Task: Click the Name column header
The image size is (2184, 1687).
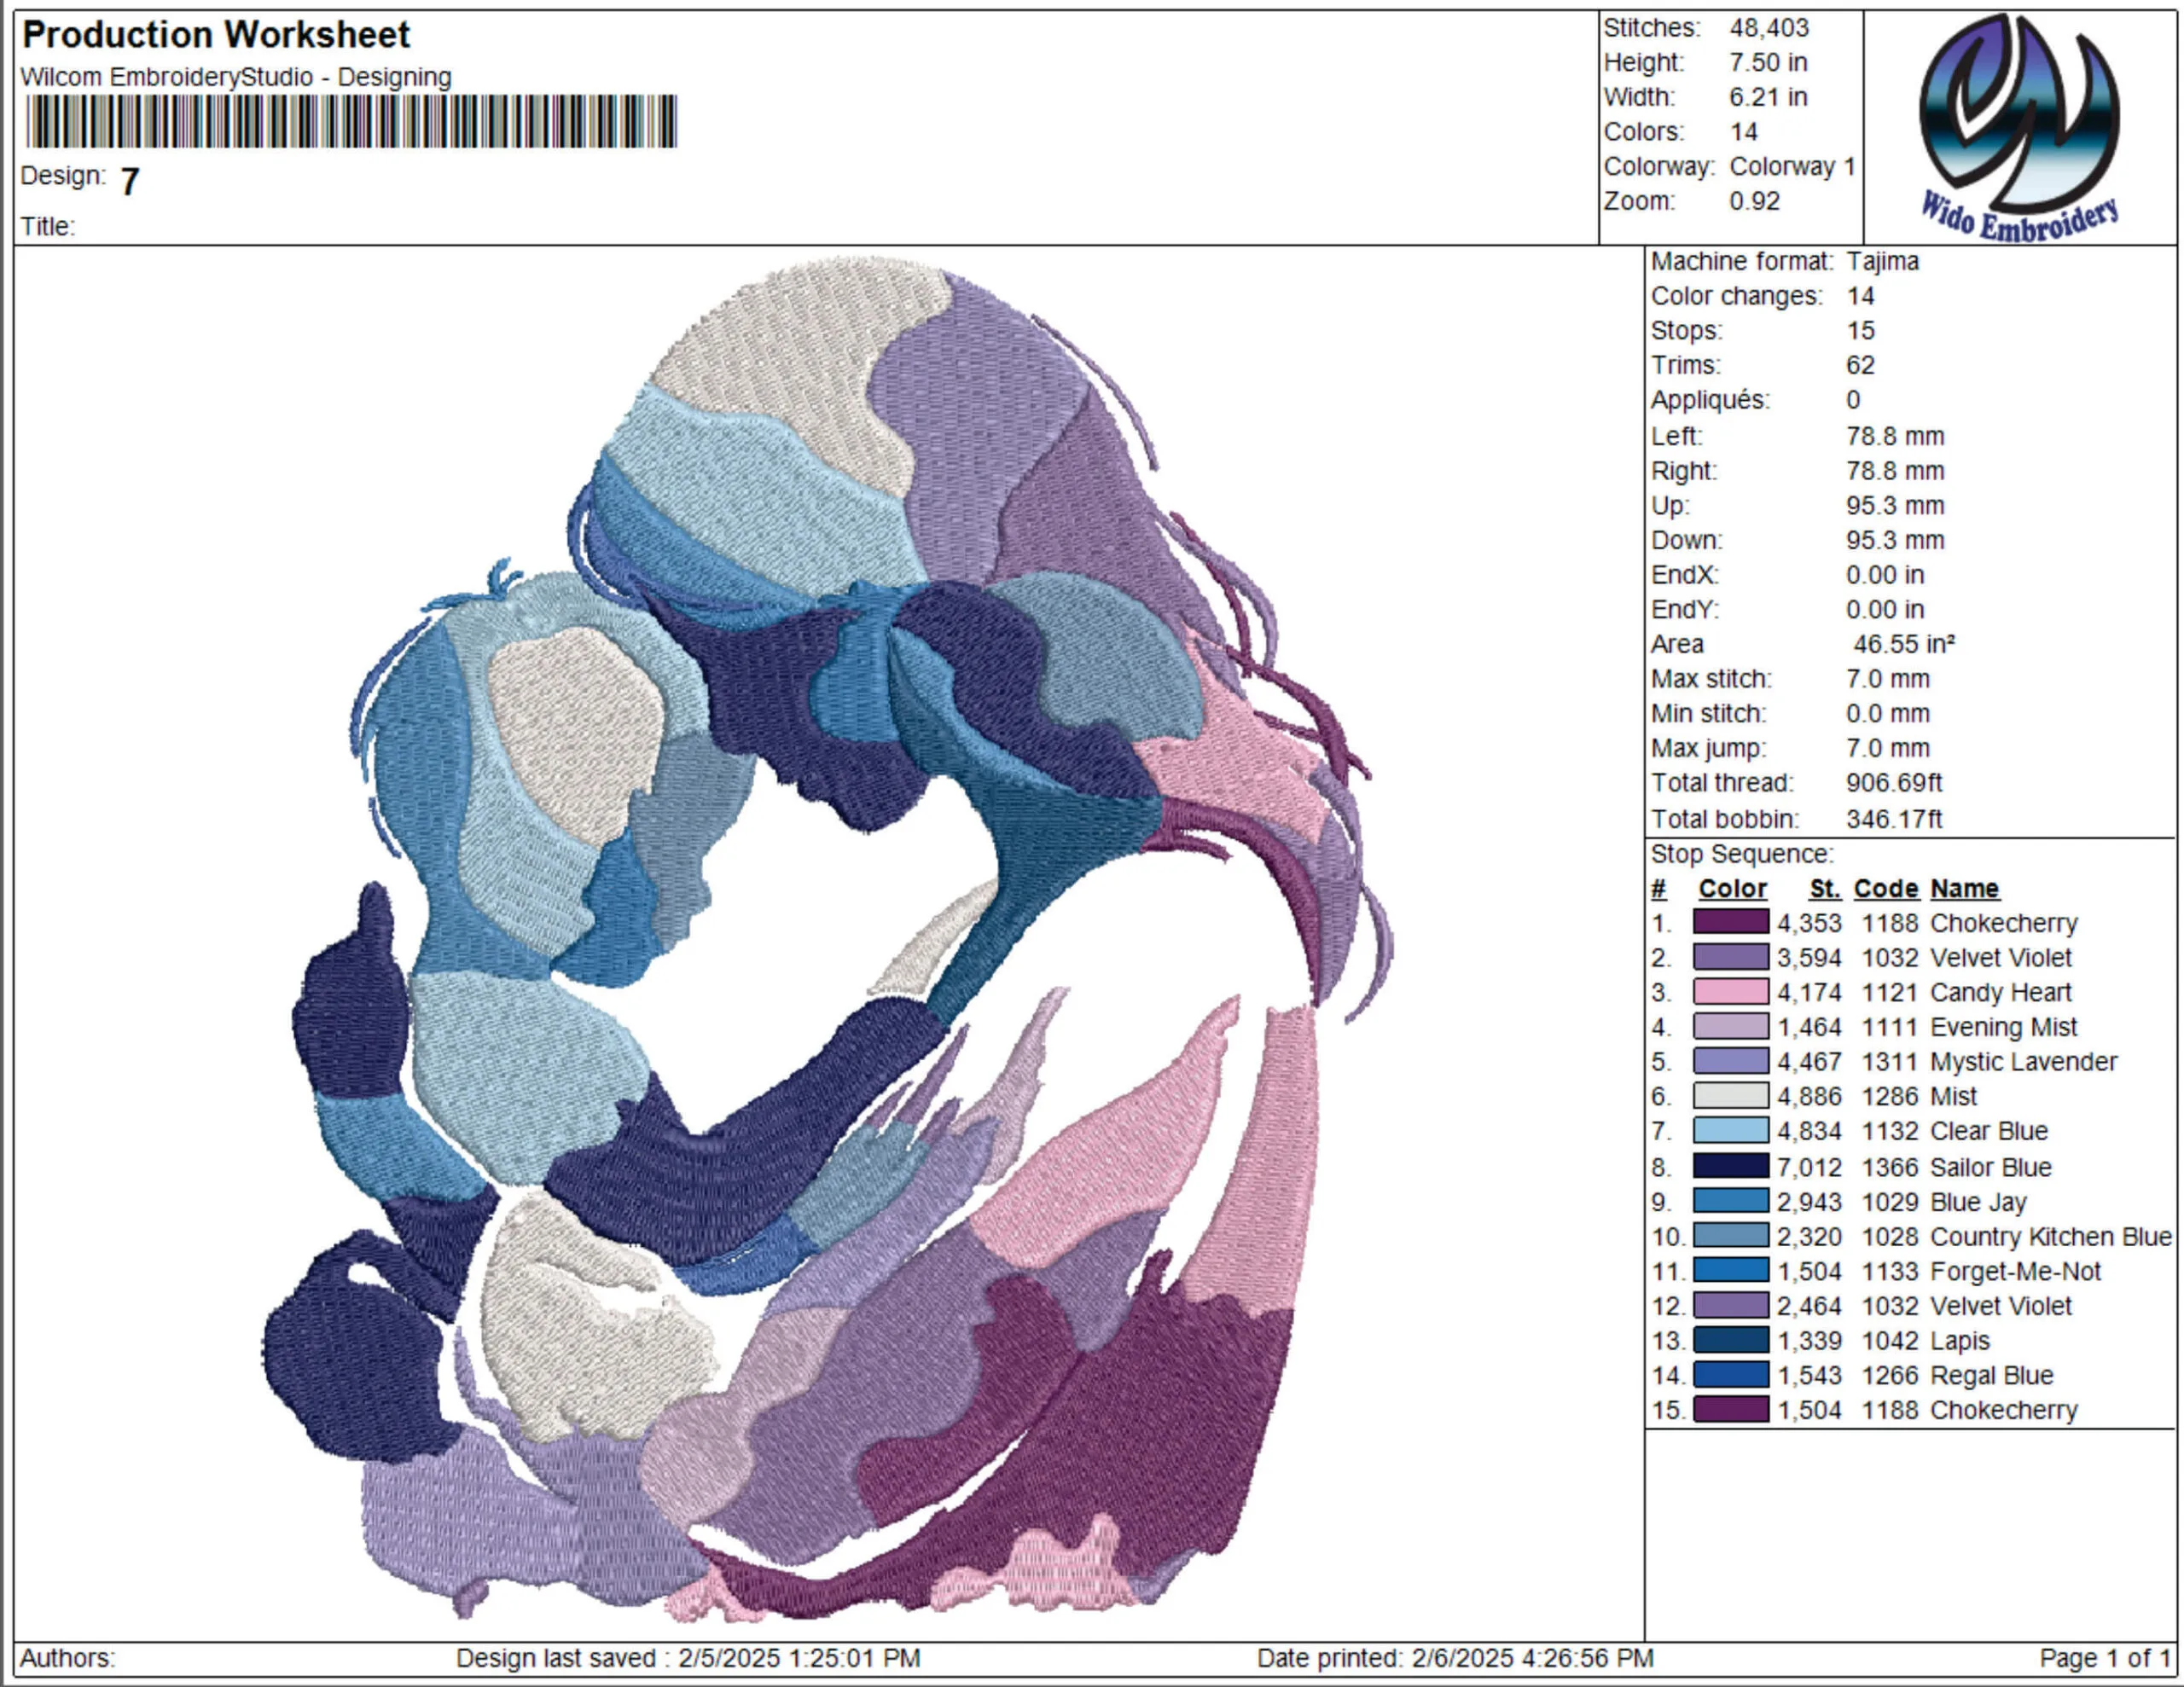Action: 1964,888
